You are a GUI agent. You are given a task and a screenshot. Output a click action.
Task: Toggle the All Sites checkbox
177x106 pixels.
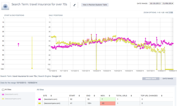point(3,90)
